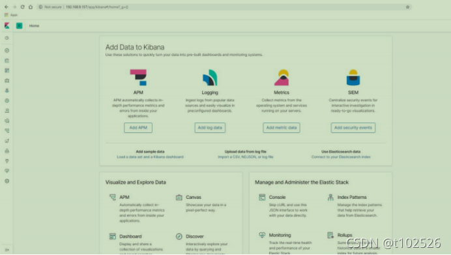This screenshot has width=451, height=255.
Task: Expand sidebar using bottom collapse icon
Action: [x=7, y=250]
